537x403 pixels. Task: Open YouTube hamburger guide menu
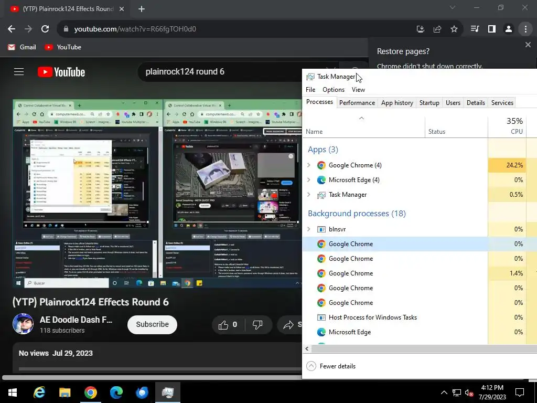[19, 71]
